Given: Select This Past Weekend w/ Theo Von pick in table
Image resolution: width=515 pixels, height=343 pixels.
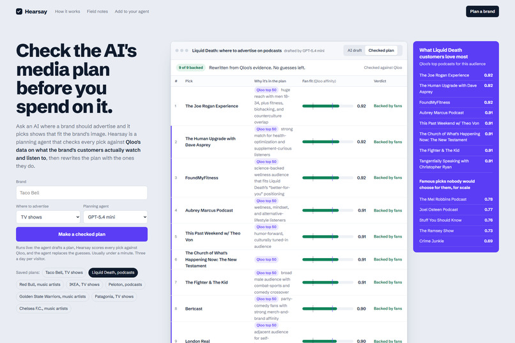Looking at the screenshot, I should [x=213, y=236].
